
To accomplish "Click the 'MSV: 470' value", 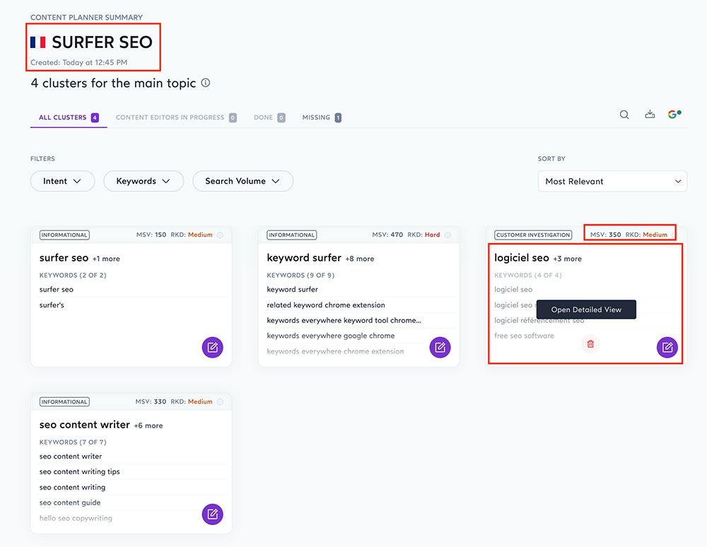I will click(387, 235).
